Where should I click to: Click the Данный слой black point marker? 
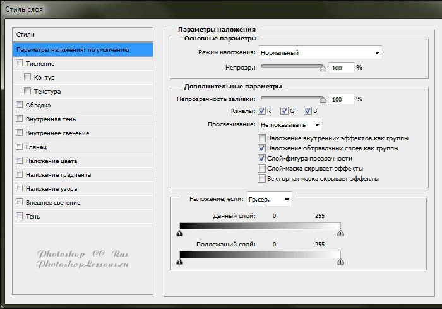point(180,233)
